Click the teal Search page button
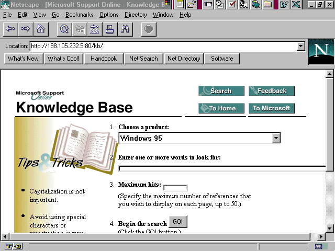Screen dimensions: 335x251 (x=221, y=91)
